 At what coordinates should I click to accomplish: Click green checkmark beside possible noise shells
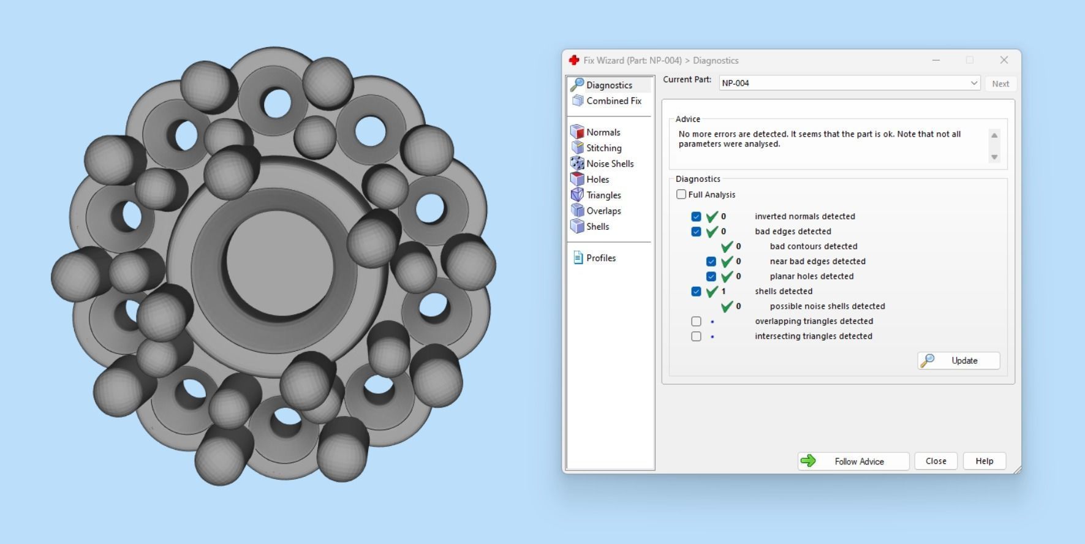pos(727,306)
